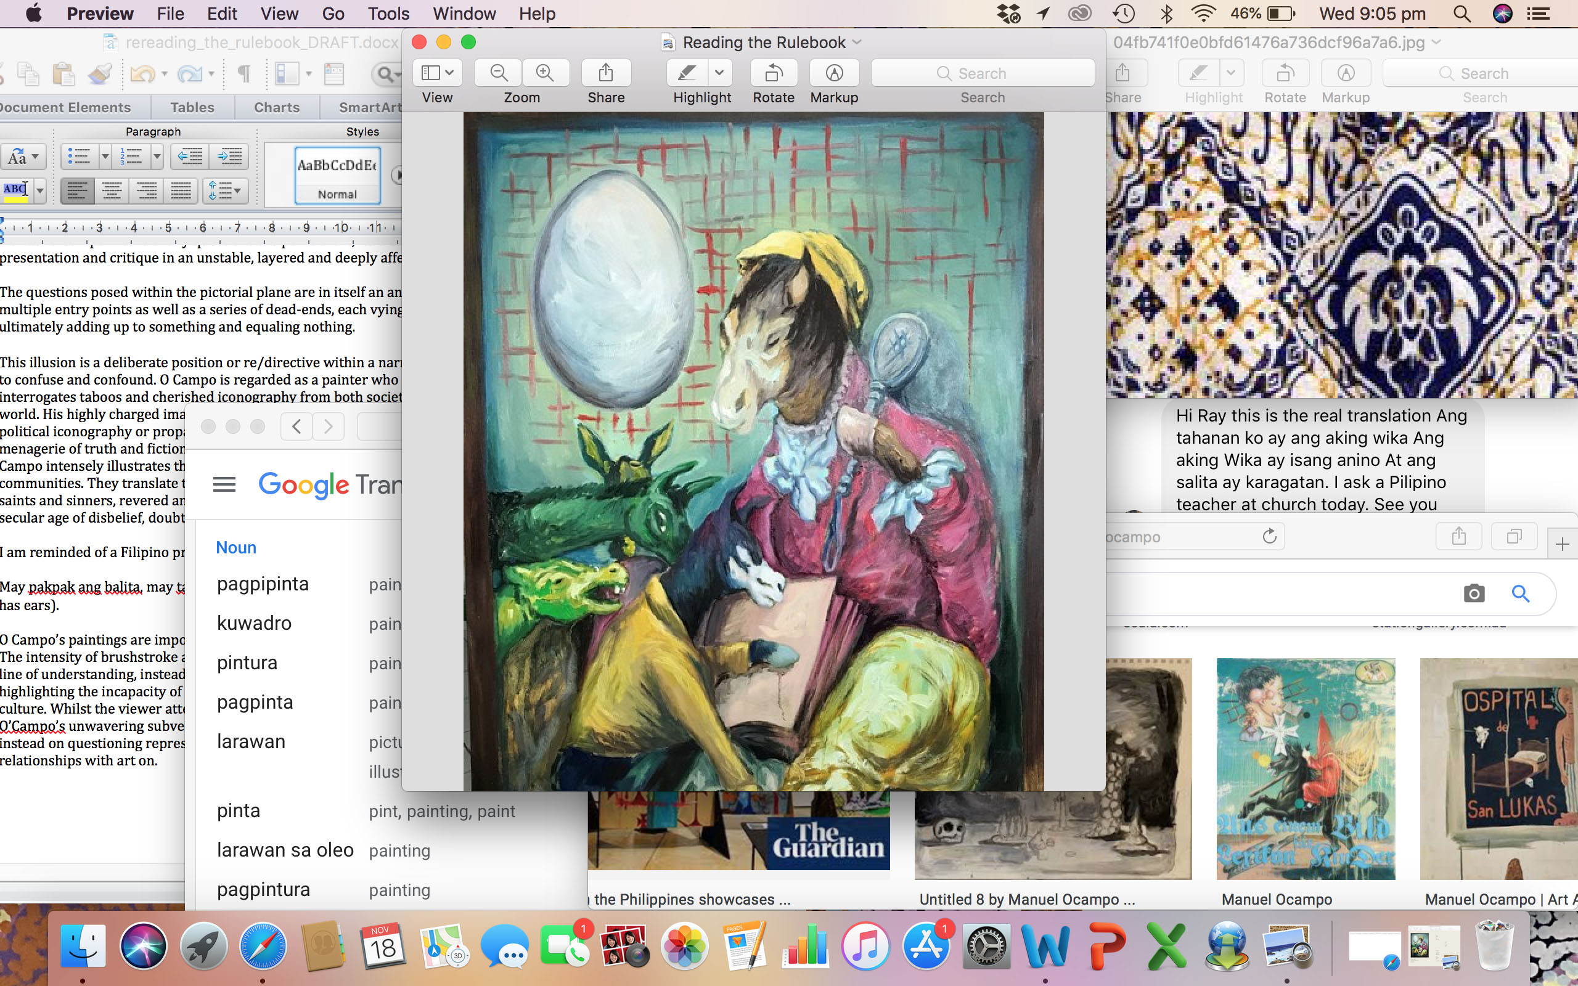Screen dimensions: 1578x986
Task: Click the Rotate icon in Preview toolbar
Action: tap(774, 72)
